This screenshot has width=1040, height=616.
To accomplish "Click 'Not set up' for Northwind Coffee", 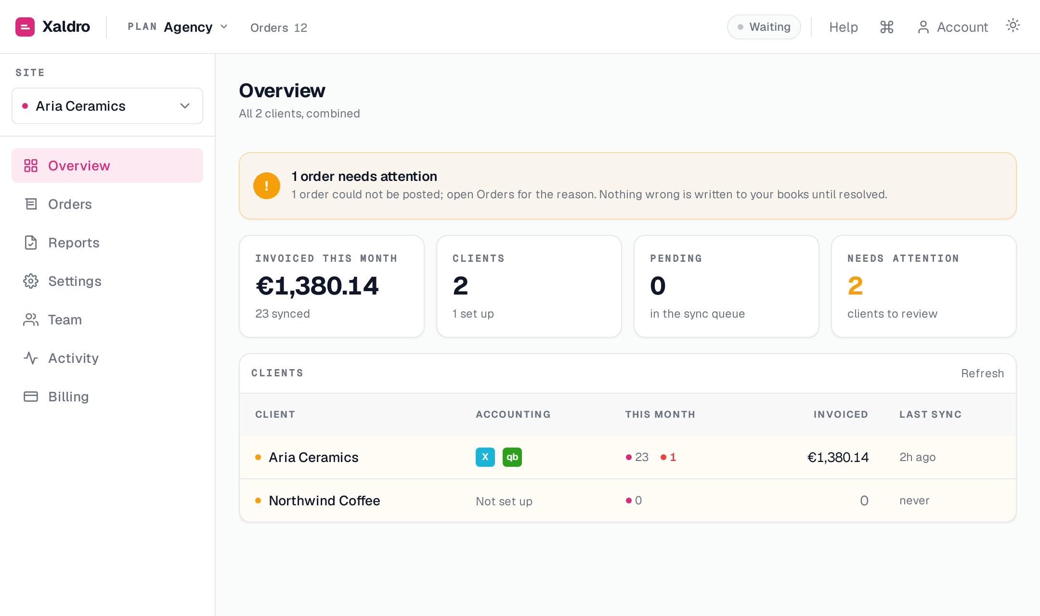I will click(504, 501).
